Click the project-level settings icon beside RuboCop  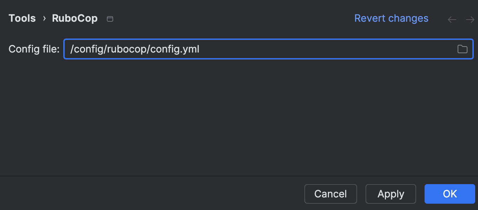[x=110, y=19]
